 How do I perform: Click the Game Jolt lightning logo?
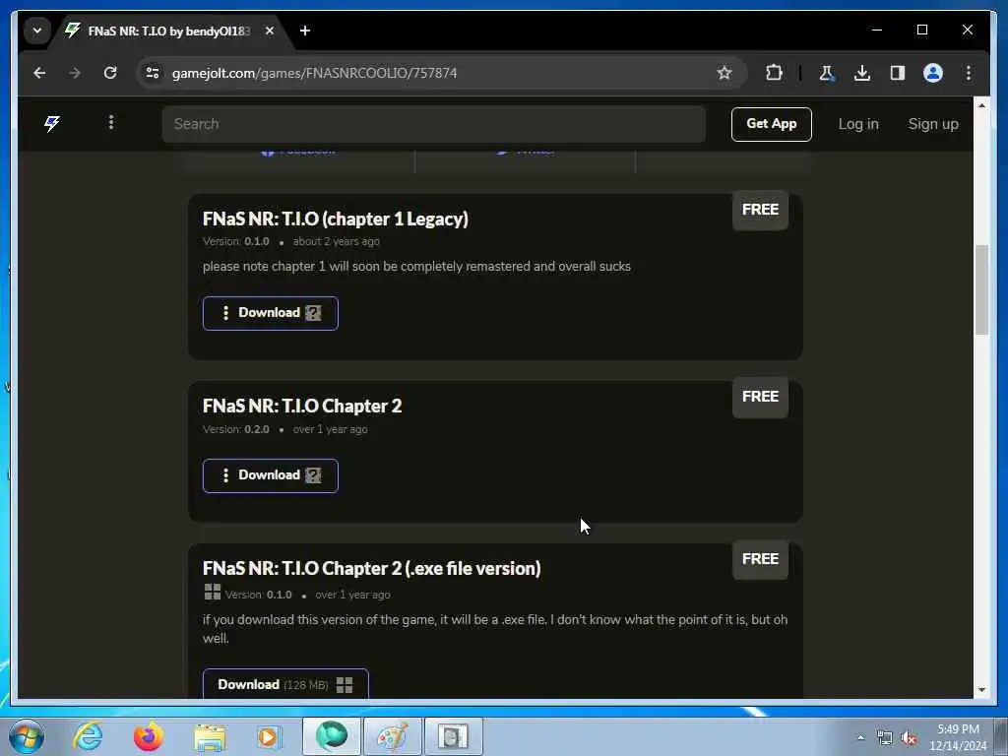click(52, 123)
